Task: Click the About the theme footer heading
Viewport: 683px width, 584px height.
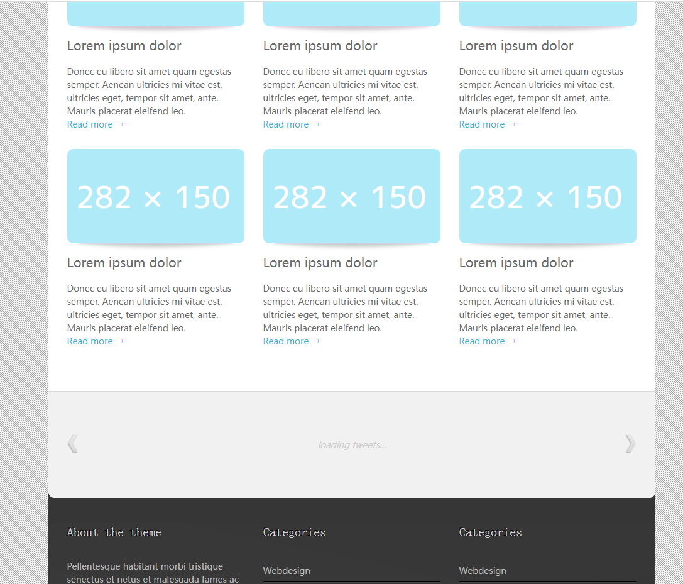Action: point(114,532)
